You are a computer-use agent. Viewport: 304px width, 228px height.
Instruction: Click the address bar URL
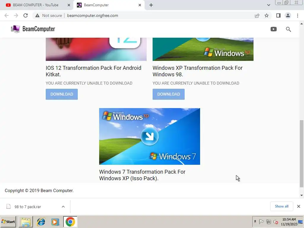(x=93, y=15)
